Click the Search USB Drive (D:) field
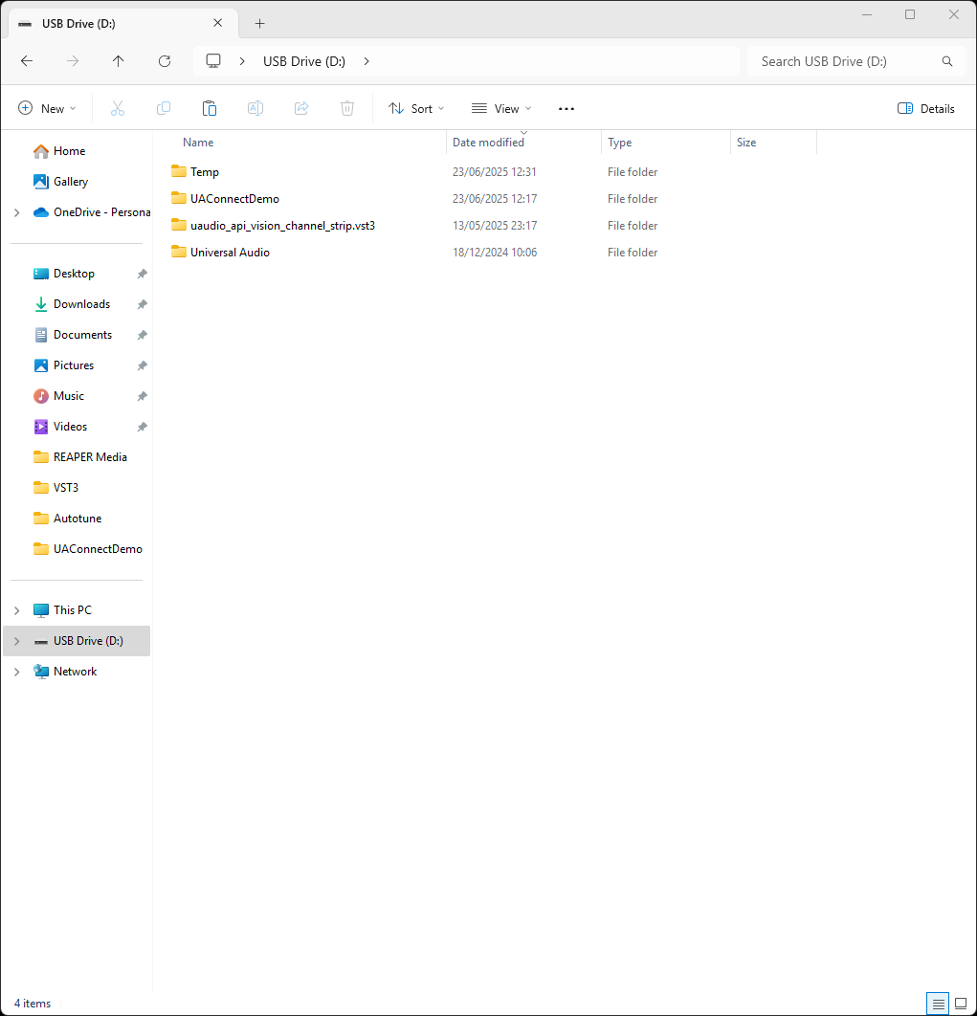 (855, 61)
